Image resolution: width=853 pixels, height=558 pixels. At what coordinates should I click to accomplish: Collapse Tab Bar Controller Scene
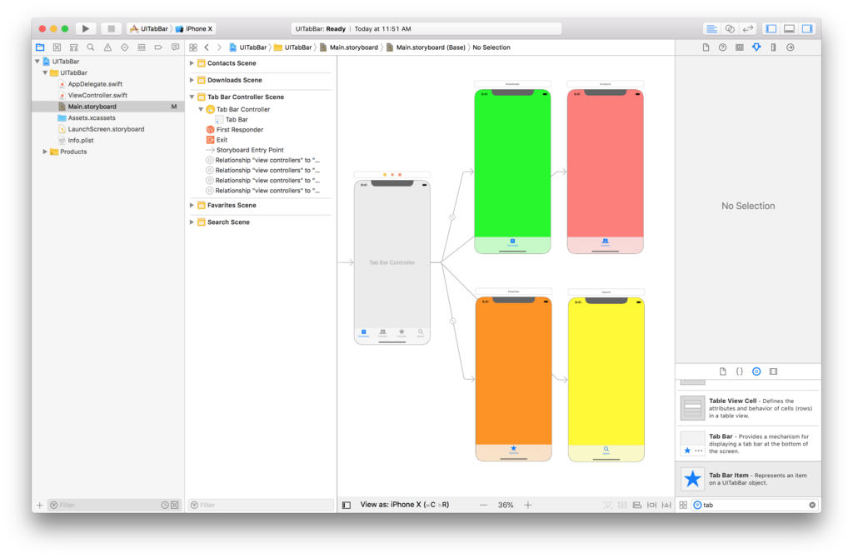pos(192,97)
